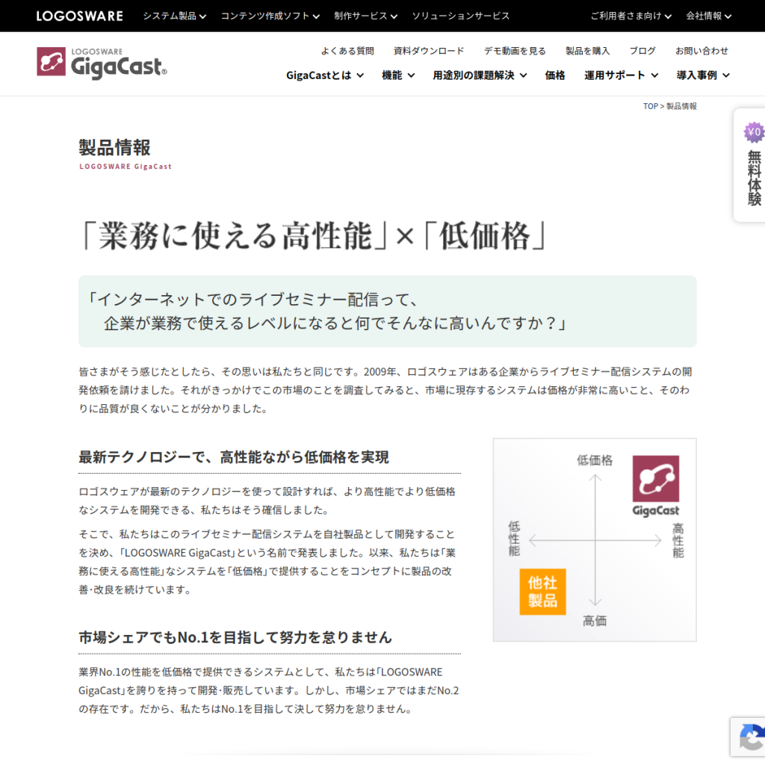765x765 pixels.
Task: Expand the 制作サービス dropdown
Action: point(365,16)
